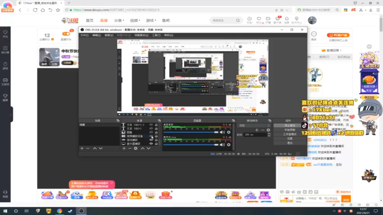
Task: Open OBS 设置 button
Action: (x=290, y=139)
